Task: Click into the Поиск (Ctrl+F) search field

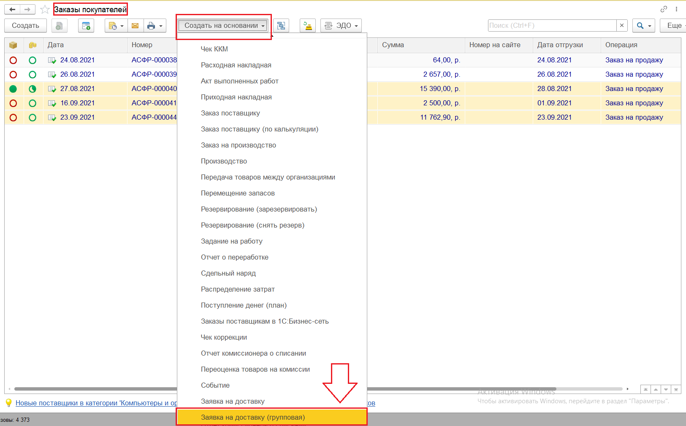Action: (x=552, y=26)
